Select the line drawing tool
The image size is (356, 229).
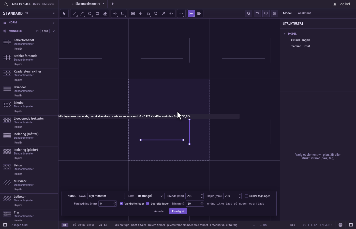coord(75,13)
